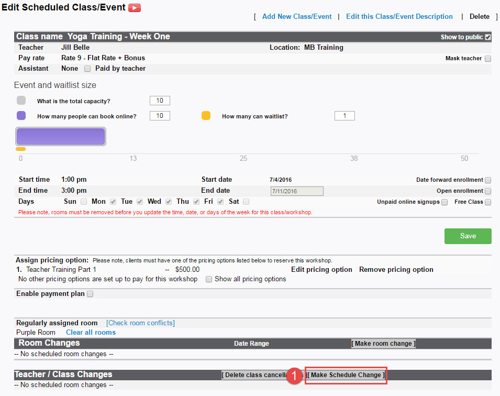Check the Enable payment plan box
This screenshot has height=396, width=500.
pyautogui.click(x=90, y=294)
